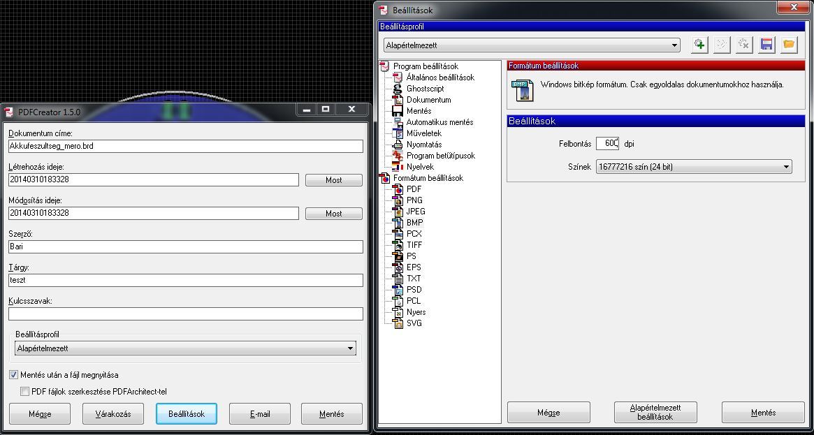Click the Dokumentum címe text field
Viewport: 814px width, 435px height.
coord(186,146)
